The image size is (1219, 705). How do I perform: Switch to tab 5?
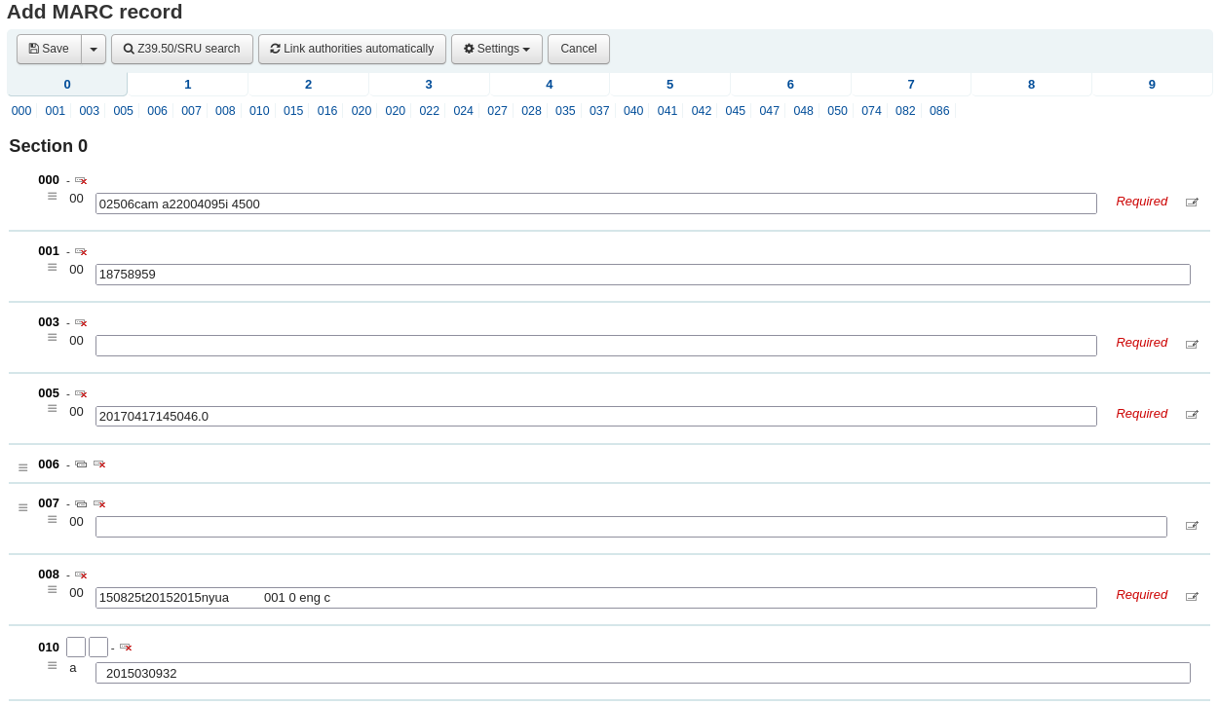(x=669, y=85)
